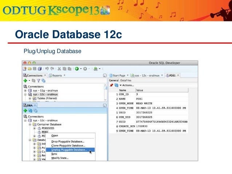Open the dropdown arrow beside the green Back icon

pyautogui.click(x=81, y=69)
